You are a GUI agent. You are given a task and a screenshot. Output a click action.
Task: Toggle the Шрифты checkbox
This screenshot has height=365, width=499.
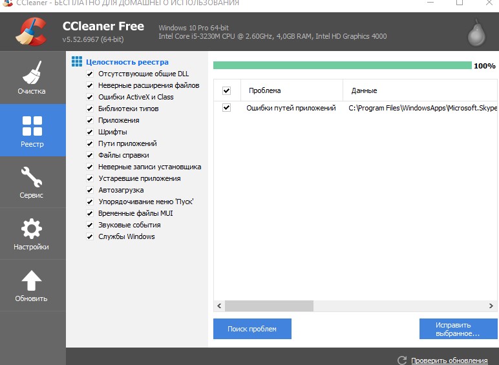[90, 132]
